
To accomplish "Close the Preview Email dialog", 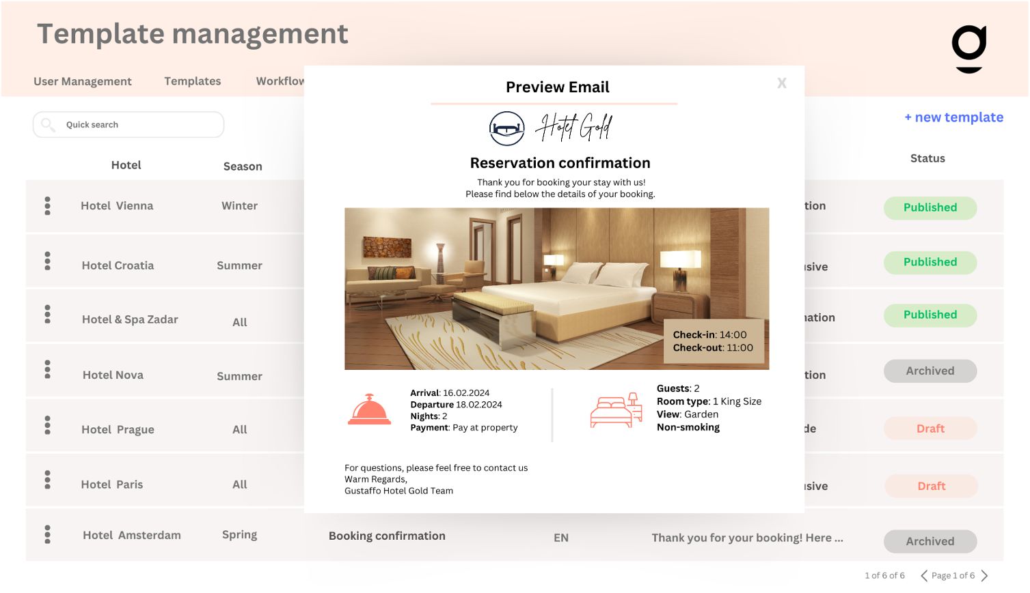I will 782,83.
